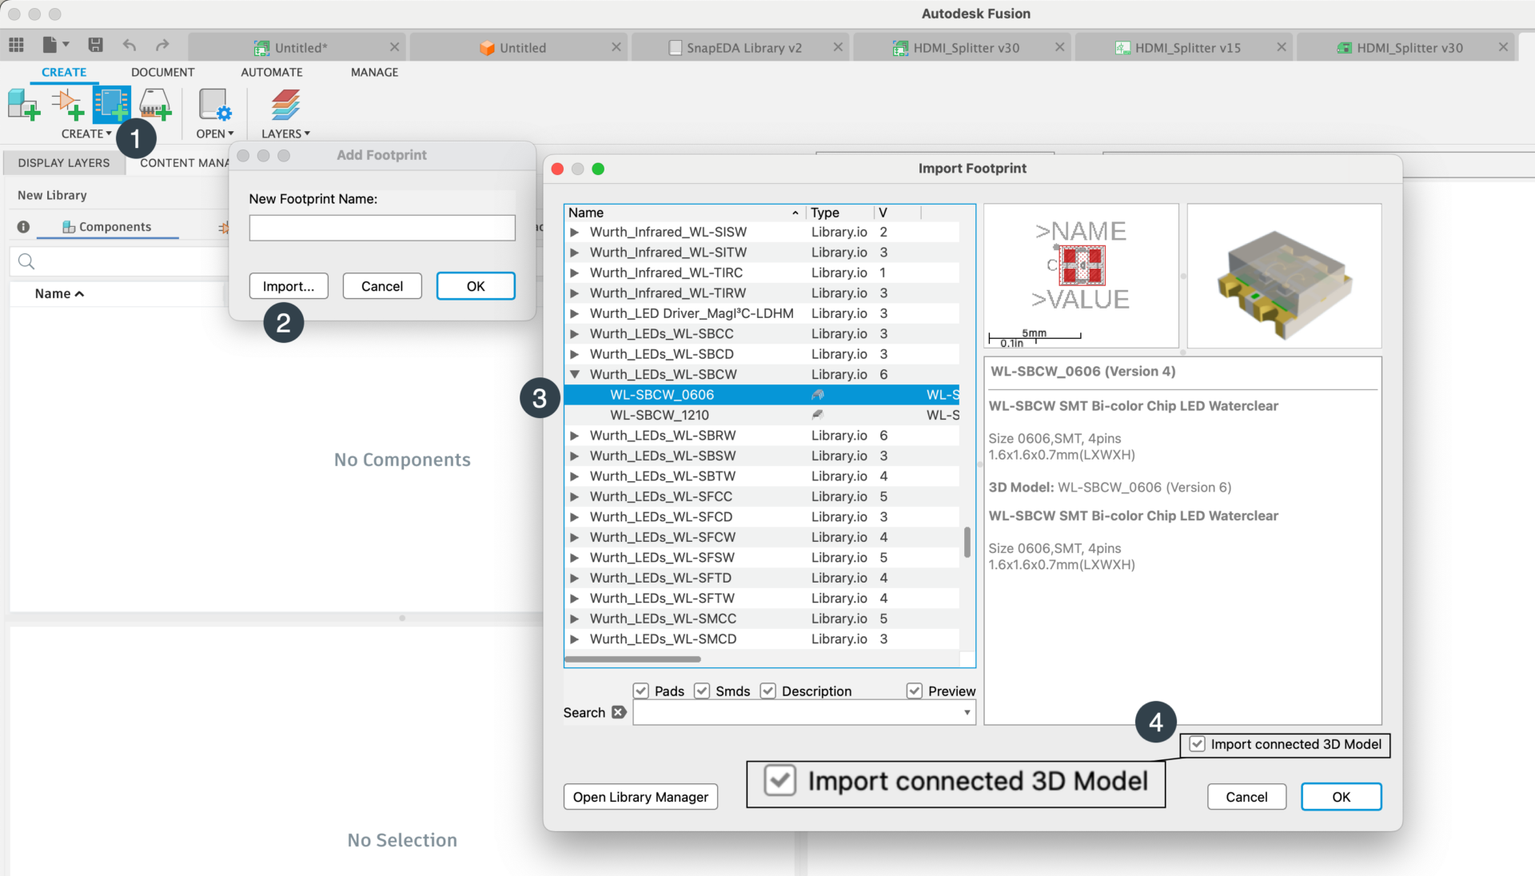
Task: Click the New Footprint Name input field
Action: click(x=381, y=228)
